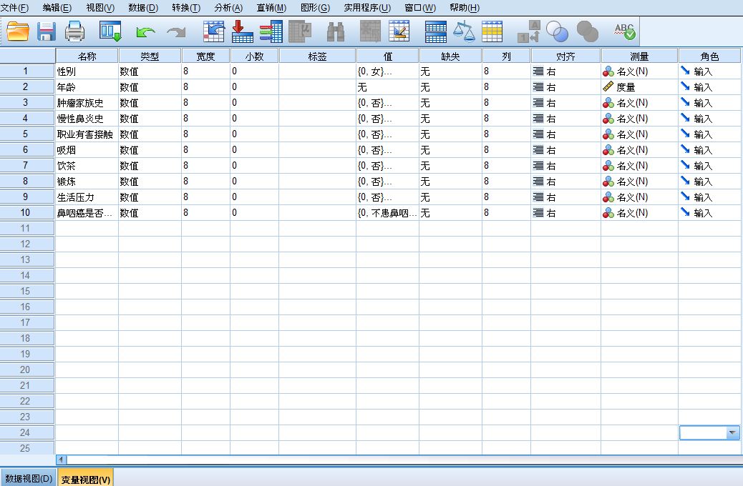Switch to the 数据视图(D) tab
This screenshot has width=743, height=486.
point(29,478)
